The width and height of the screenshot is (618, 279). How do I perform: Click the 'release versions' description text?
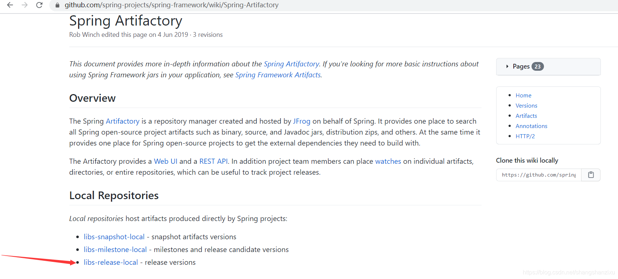pyautogui.click(x=170, y=262)
